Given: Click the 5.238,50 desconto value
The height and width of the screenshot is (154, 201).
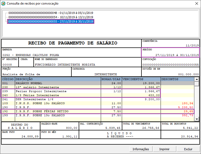Looking at the screenshot, I should point(186,107).
